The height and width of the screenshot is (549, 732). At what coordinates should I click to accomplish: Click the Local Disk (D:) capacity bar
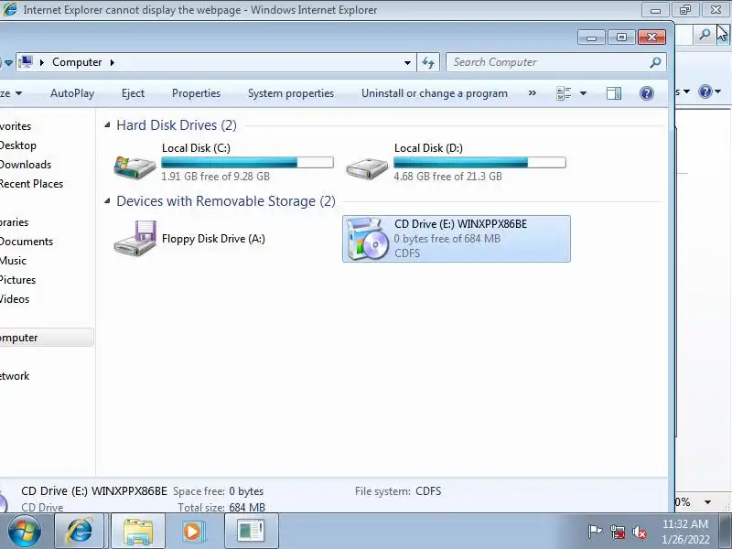coord(479,163)
